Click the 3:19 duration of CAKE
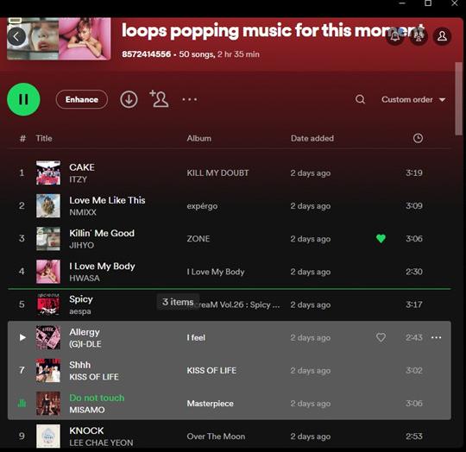The width and height of the screenshot is (466, 452). point(414,173)
